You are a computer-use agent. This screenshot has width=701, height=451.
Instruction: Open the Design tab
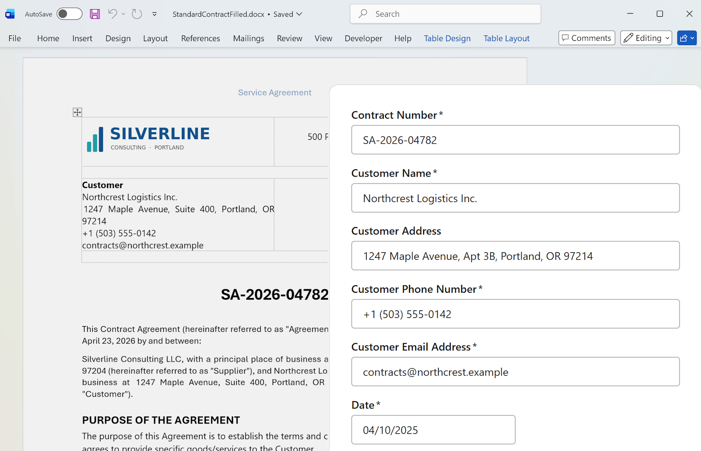point(118,39)
